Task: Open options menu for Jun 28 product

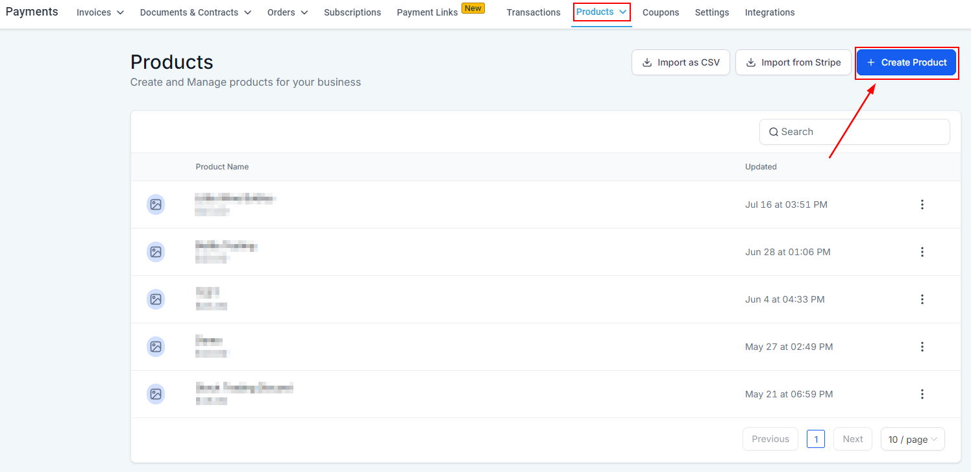Action: [922, 252]
